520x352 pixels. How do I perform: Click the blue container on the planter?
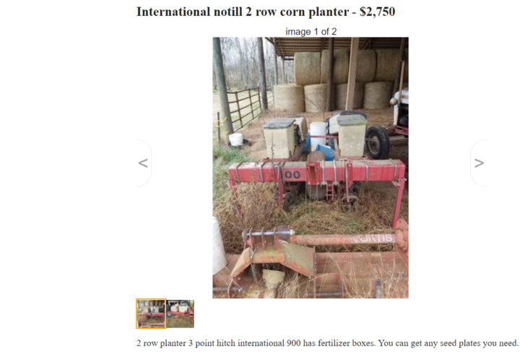pos(325,153)
